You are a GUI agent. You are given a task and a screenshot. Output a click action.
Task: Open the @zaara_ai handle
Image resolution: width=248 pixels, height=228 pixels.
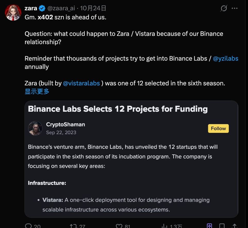pyautogui.click(x=61, y=8)
